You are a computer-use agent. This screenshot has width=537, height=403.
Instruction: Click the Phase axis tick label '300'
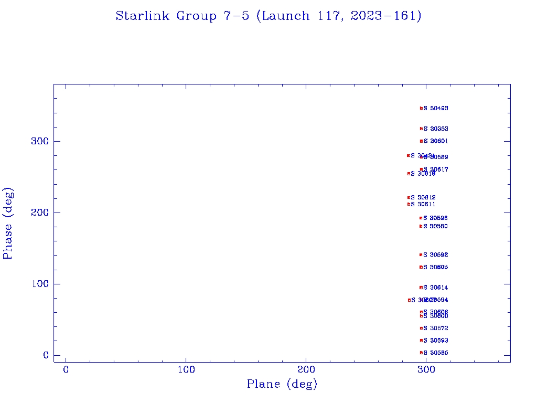40,141
